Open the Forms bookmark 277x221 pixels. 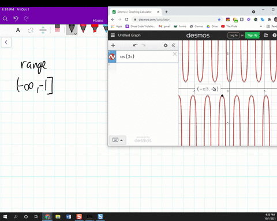[x=180, y=26]
